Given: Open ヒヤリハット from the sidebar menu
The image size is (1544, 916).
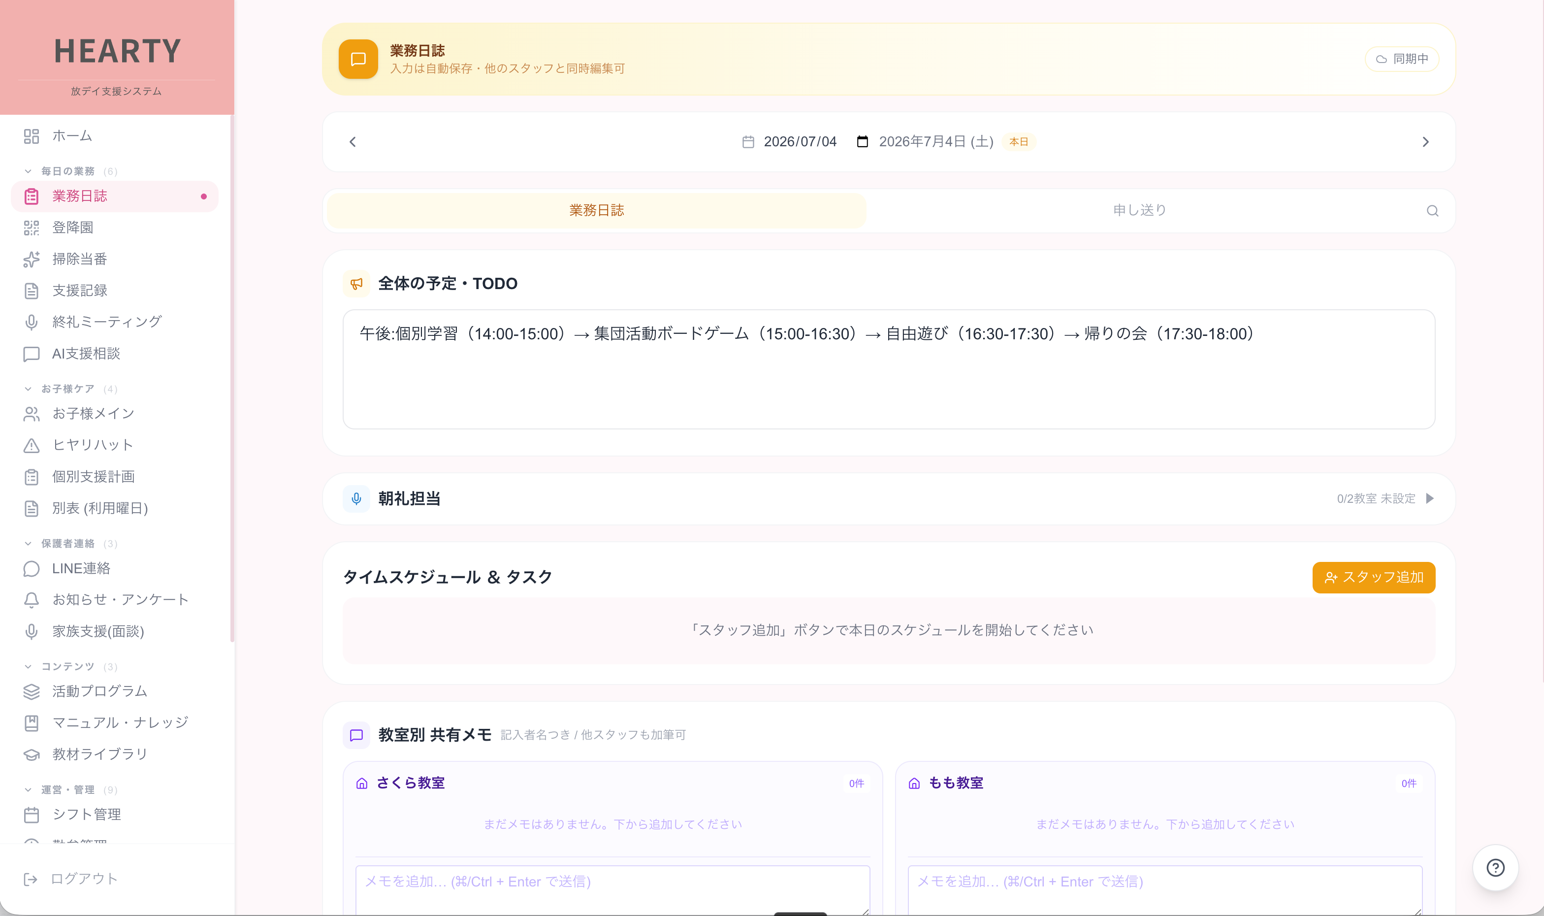Looking at the screenshot, I should click(115, 446).
